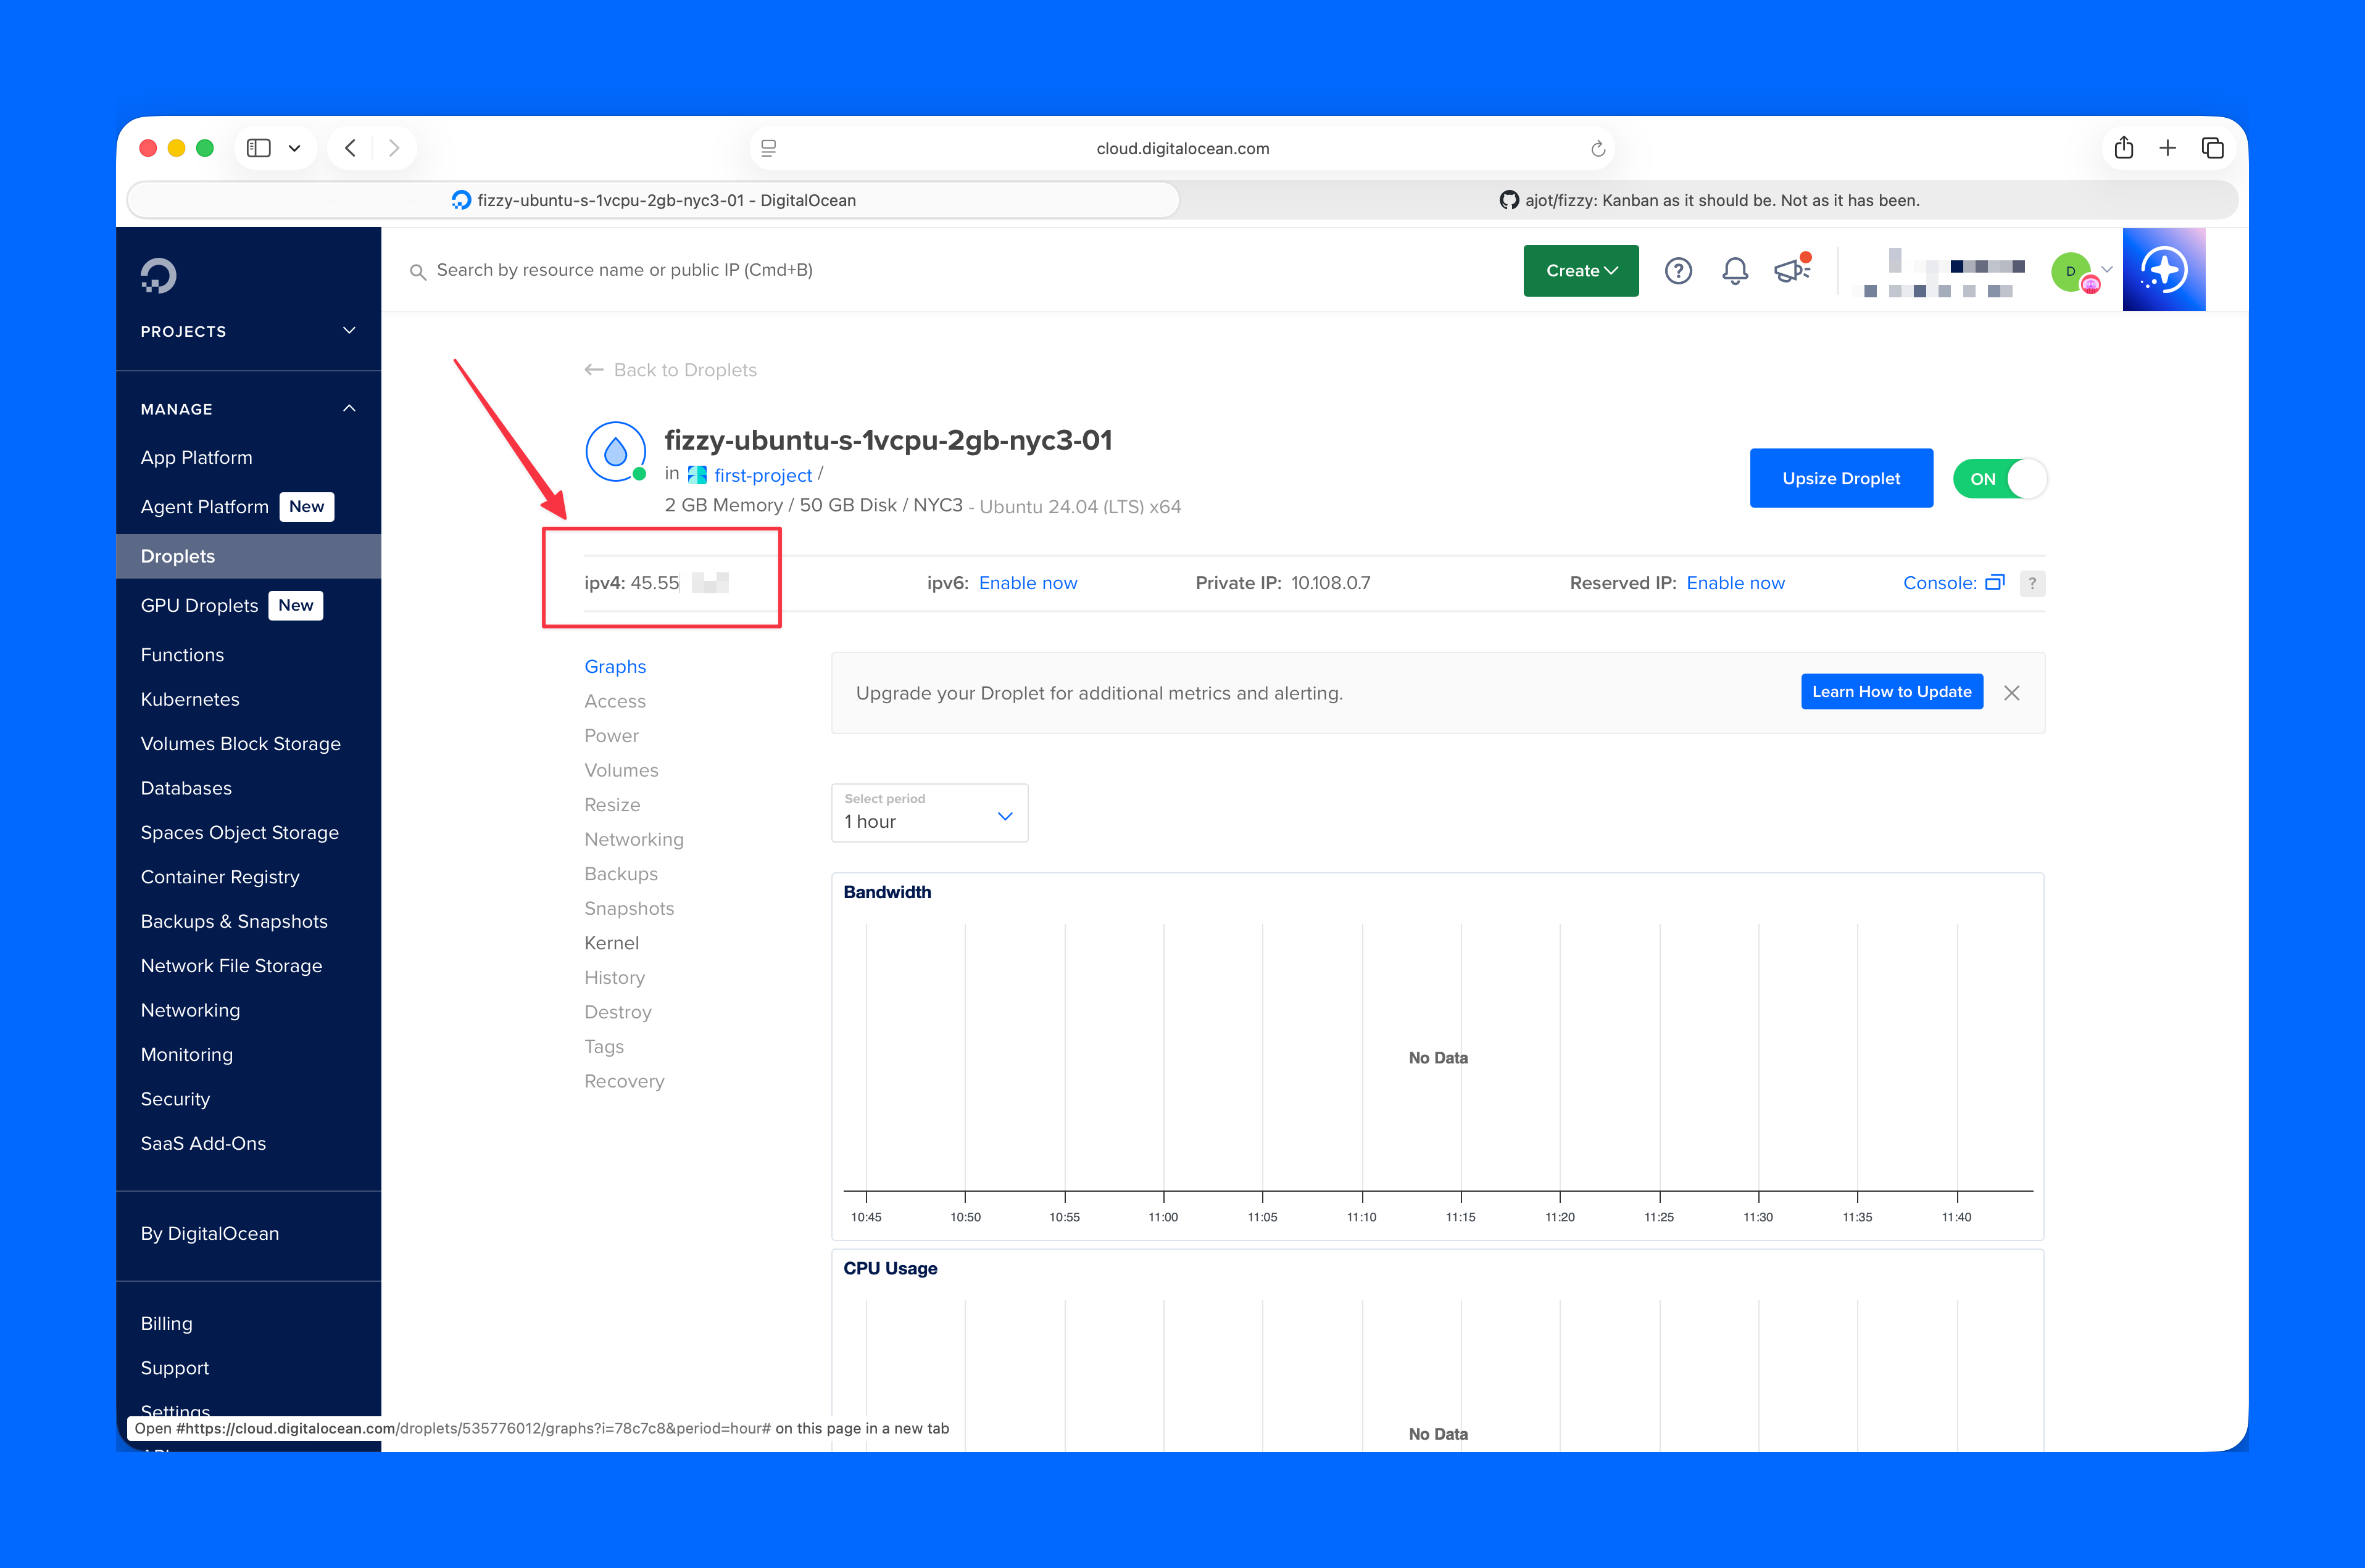Enable ipv6 via Enable now link

pos(1028,582)
